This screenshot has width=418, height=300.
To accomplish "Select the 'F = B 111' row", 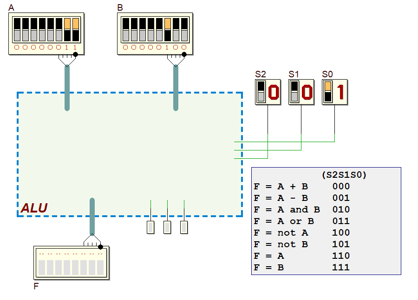I will (x=302, y=267).
